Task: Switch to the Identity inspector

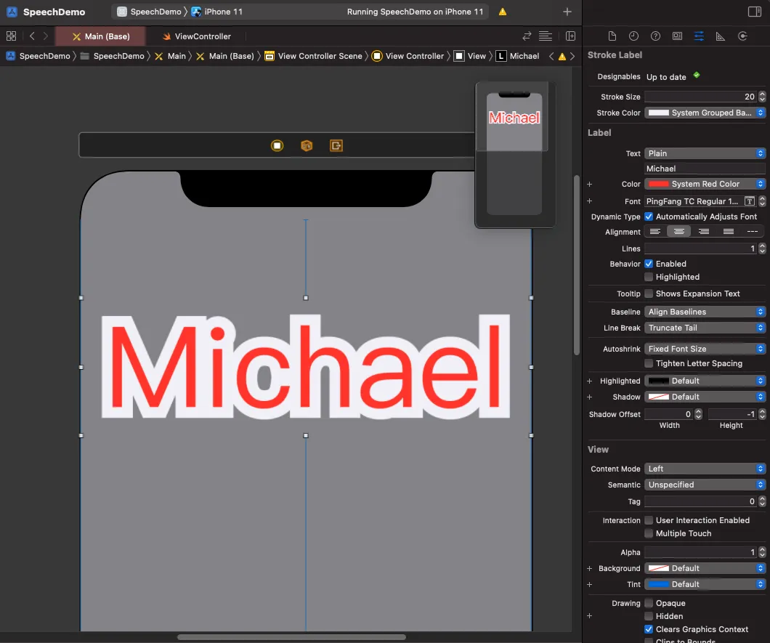Action: tap(677, 36)
